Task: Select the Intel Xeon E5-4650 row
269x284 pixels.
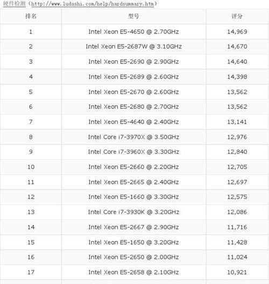Action: tap(134, 32)
